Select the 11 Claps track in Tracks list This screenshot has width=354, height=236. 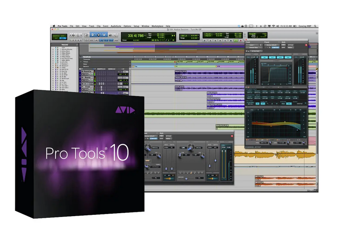pyautogui.click(x=63, y=67)
